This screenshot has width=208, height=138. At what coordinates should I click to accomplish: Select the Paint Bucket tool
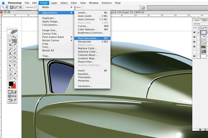coord(14,57)
